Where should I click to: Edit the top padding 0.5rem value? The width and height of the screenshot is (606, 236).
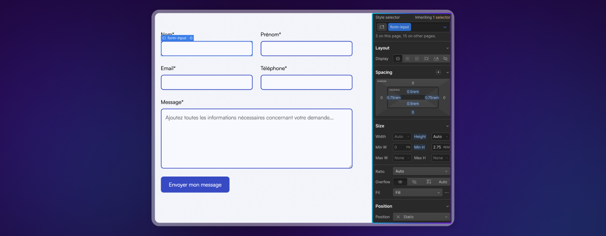[412, 92]
